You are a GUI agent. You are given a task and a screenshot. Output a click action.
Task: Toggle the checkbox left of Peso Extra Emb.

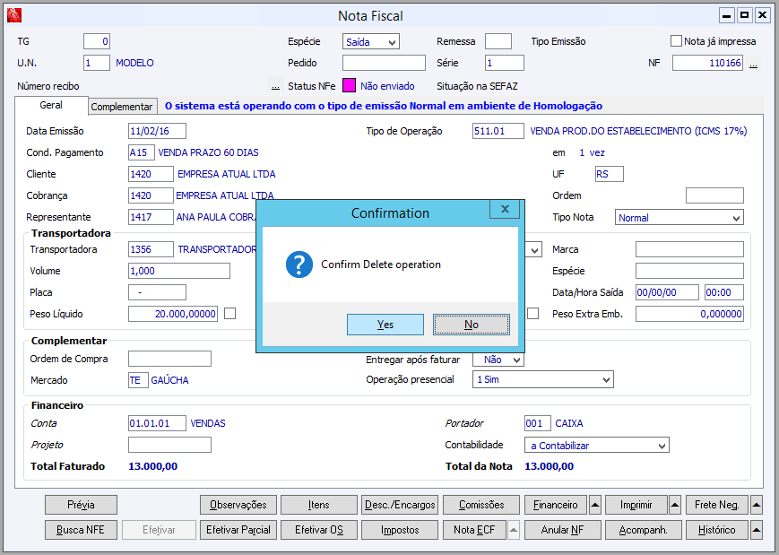(x=532, y=314)
